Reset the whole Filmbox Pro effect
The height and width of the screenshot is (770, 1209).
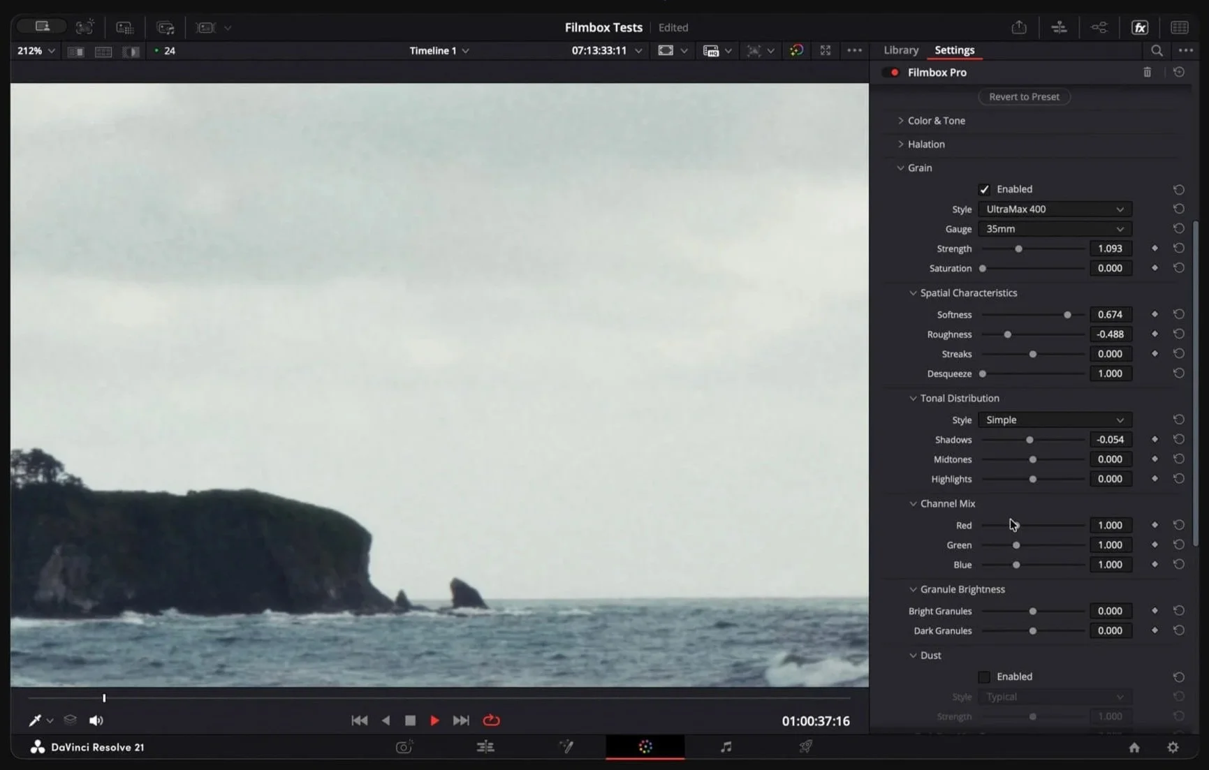pyautogui.click(x=1179, y=72)
